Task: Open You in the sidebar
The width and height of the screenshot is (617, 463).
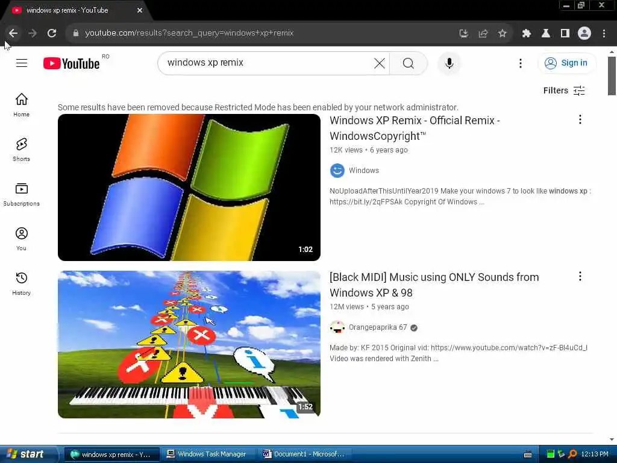Action: 22,239
